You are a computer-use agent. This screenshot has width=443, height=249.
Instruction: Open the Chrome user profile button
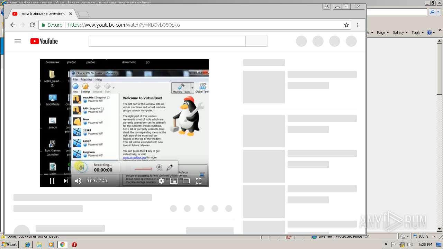pos(326,7)
